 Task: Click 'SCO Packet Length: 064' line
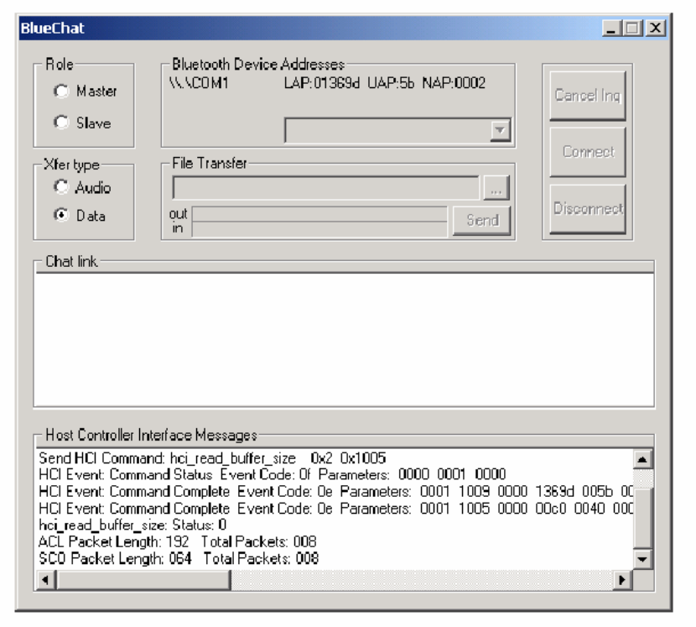pos(179,558)
